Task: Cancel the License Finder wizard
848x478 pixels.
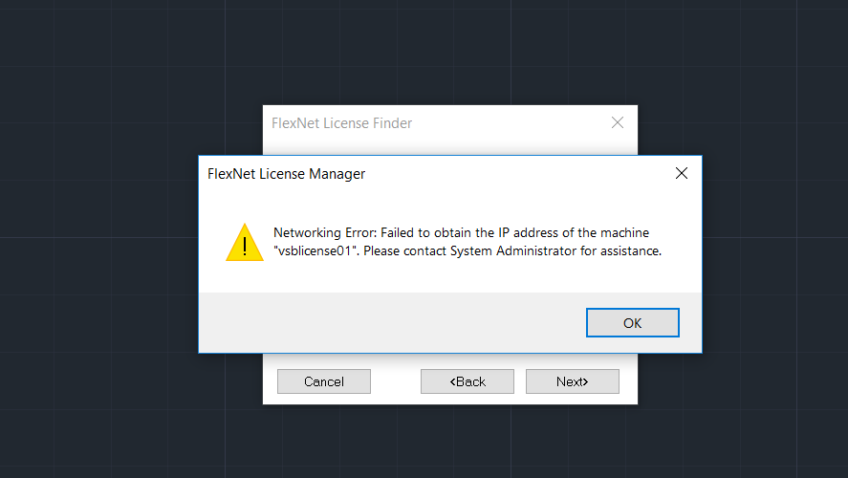Action: point(324,381)
